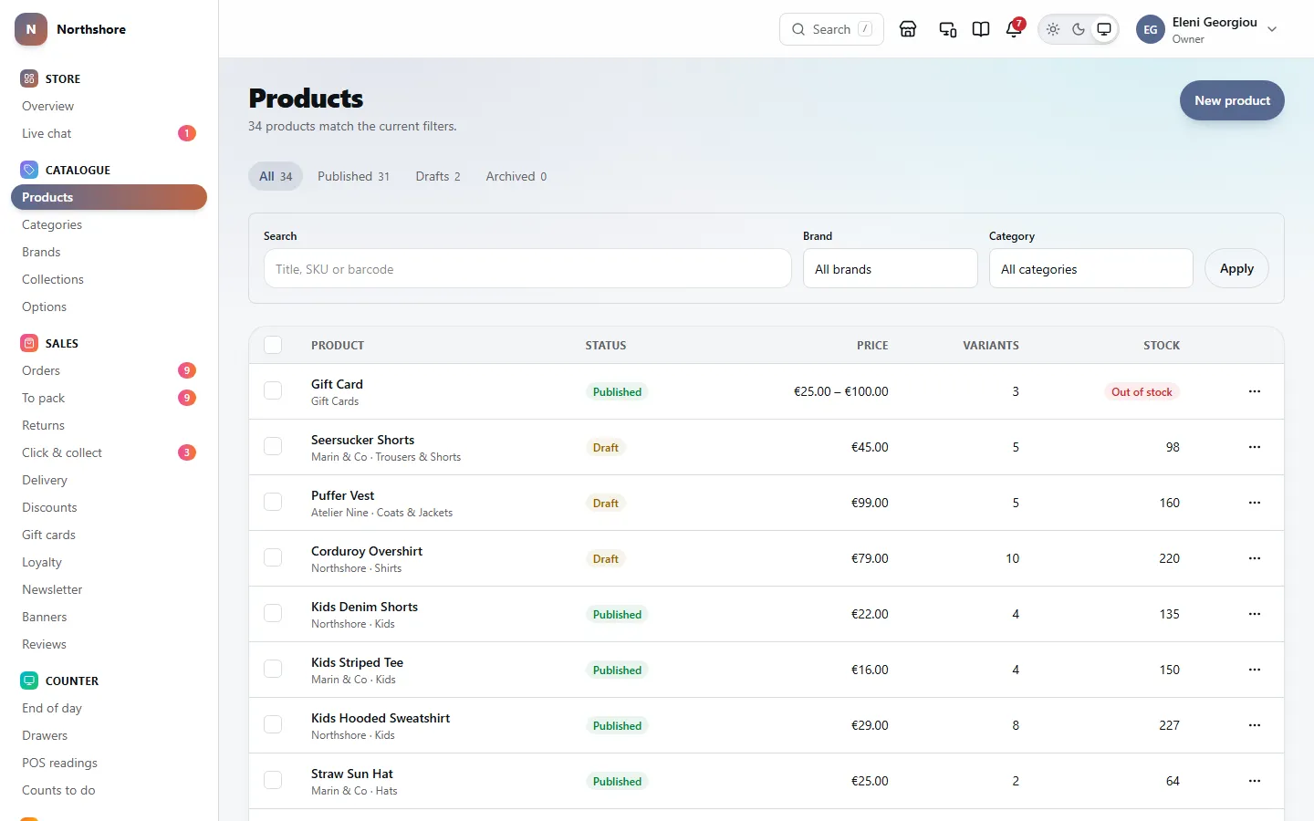Open notifications bell with 7 alerts

(x=1014, y=29)
